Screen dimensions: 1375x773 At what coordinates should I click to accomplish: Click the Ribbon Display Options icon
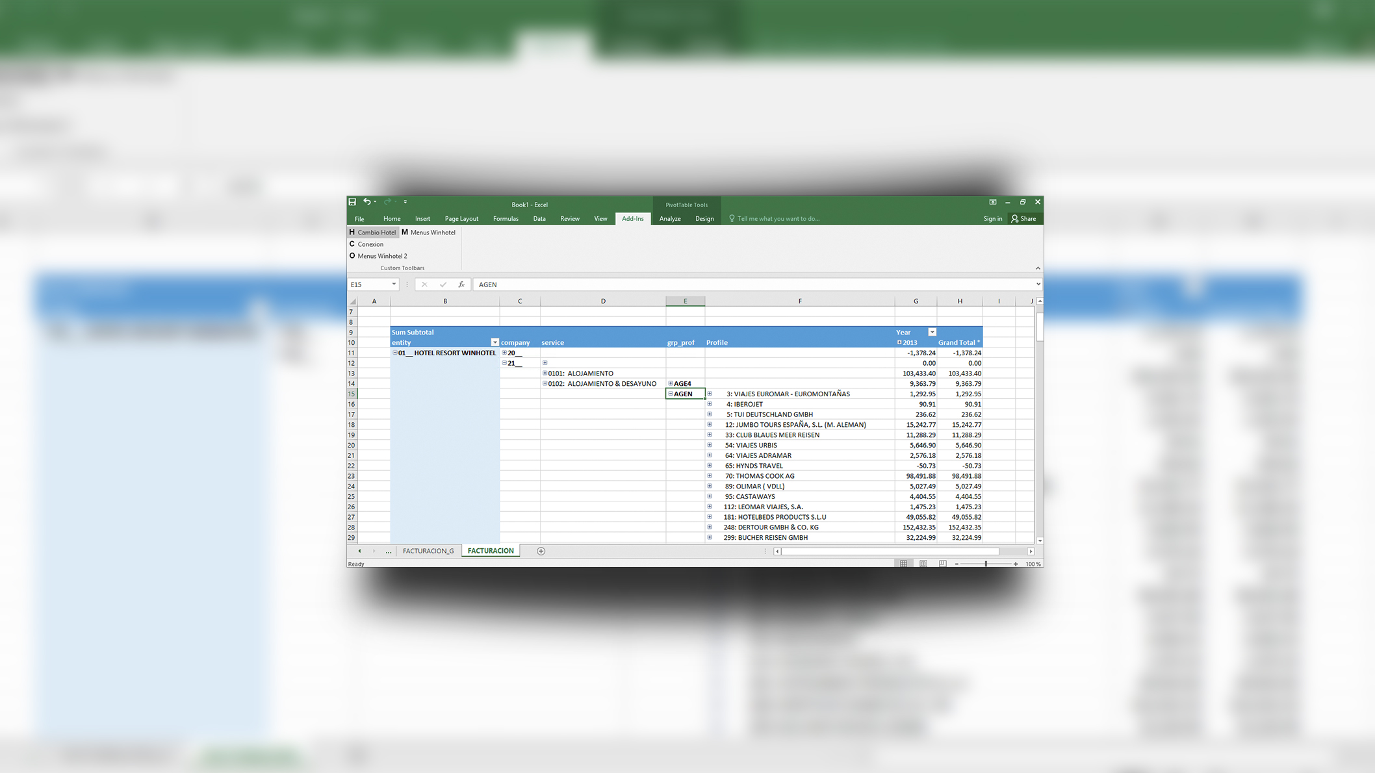click(992, 202)
